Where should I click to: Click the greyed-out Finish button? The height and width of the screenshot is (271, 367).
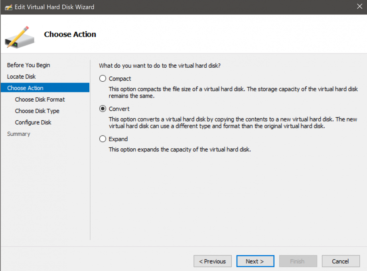[x=298, y=261]
